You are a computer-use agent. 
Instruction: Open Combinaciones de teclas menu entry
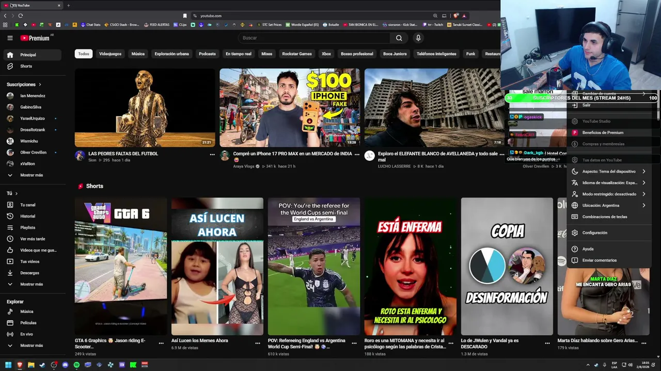608,217
